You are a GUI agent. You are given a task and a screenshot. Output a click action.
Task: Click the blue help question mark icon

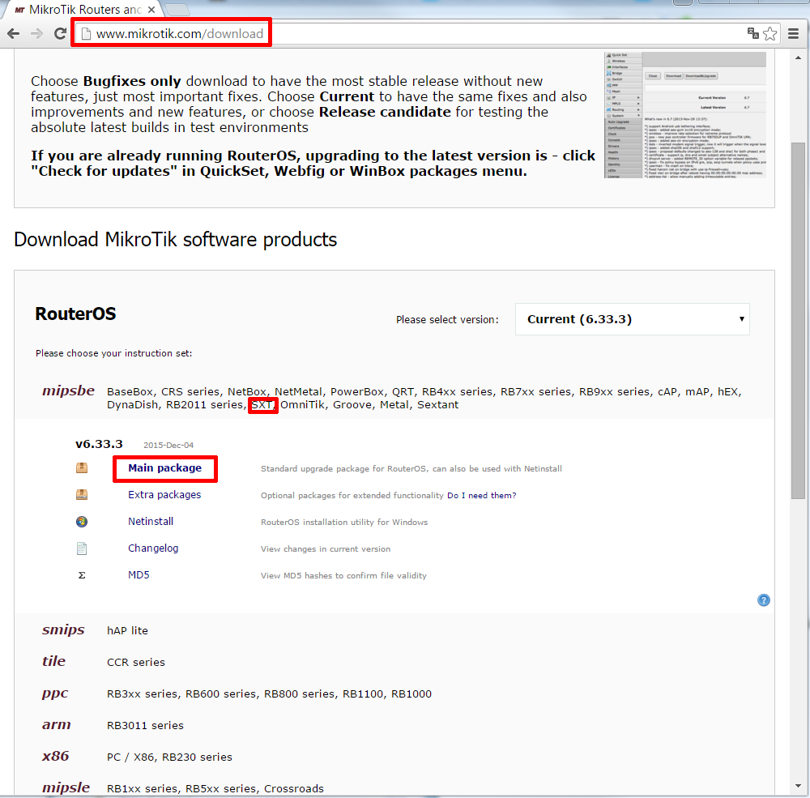(x=764, y=600)
